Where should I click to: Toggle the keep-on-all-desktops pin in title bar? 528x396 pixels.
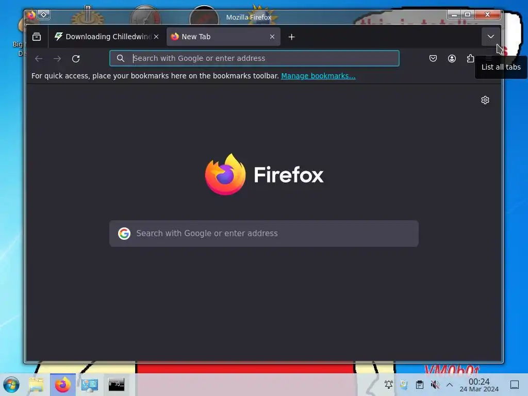(44, 15)
